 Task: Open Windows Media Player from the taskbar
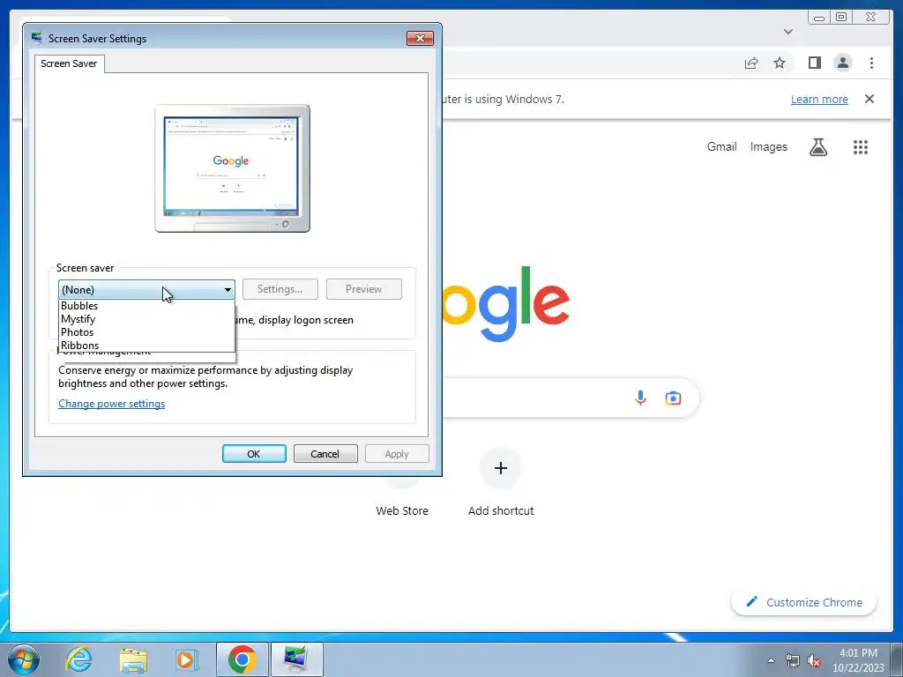(x=186, y=659)
